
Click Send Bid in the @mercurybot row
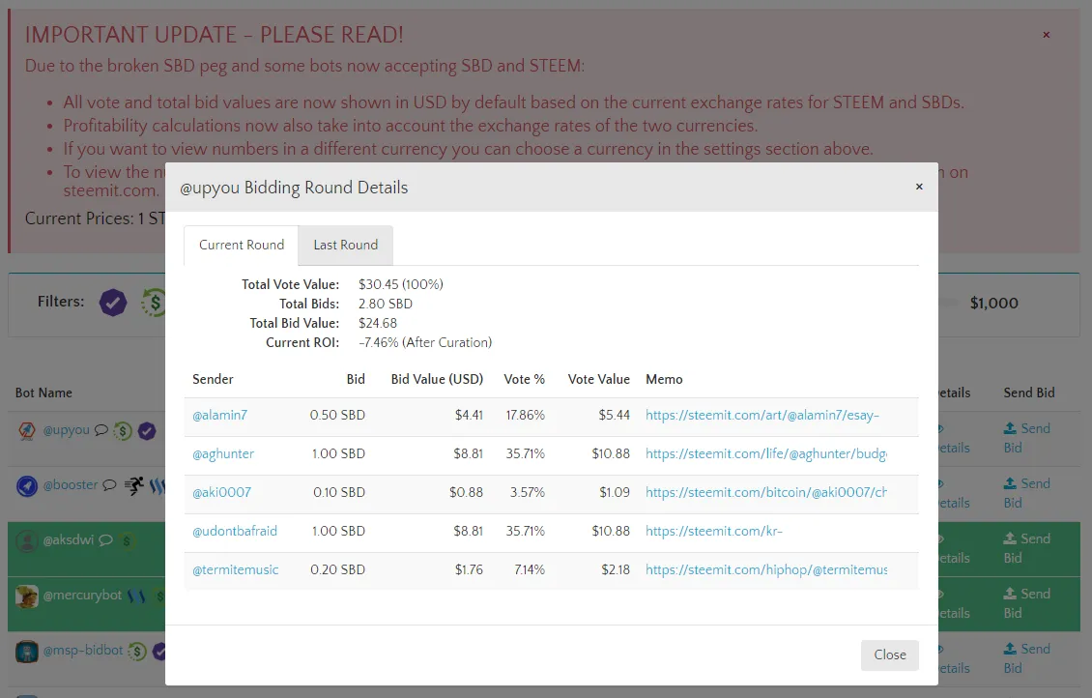point(1026,603)
